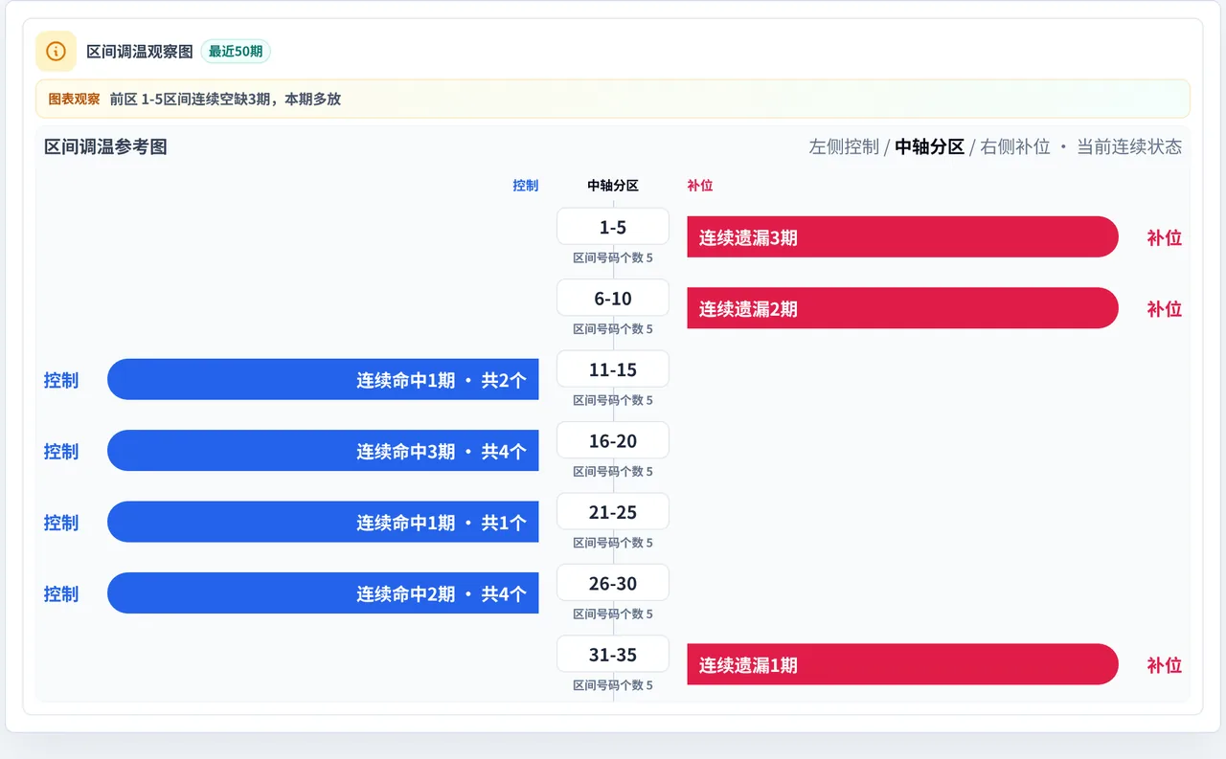Click the blue bar 连续命中1期 · 共2个

(x=323, y=380)
